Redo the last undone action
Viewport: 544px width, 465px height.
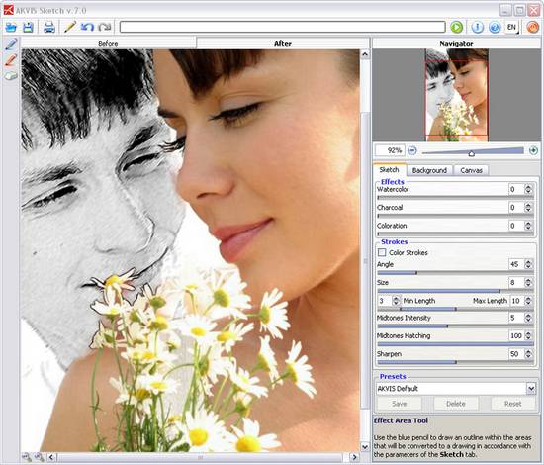pyautogui.click(x=105, y=27)
